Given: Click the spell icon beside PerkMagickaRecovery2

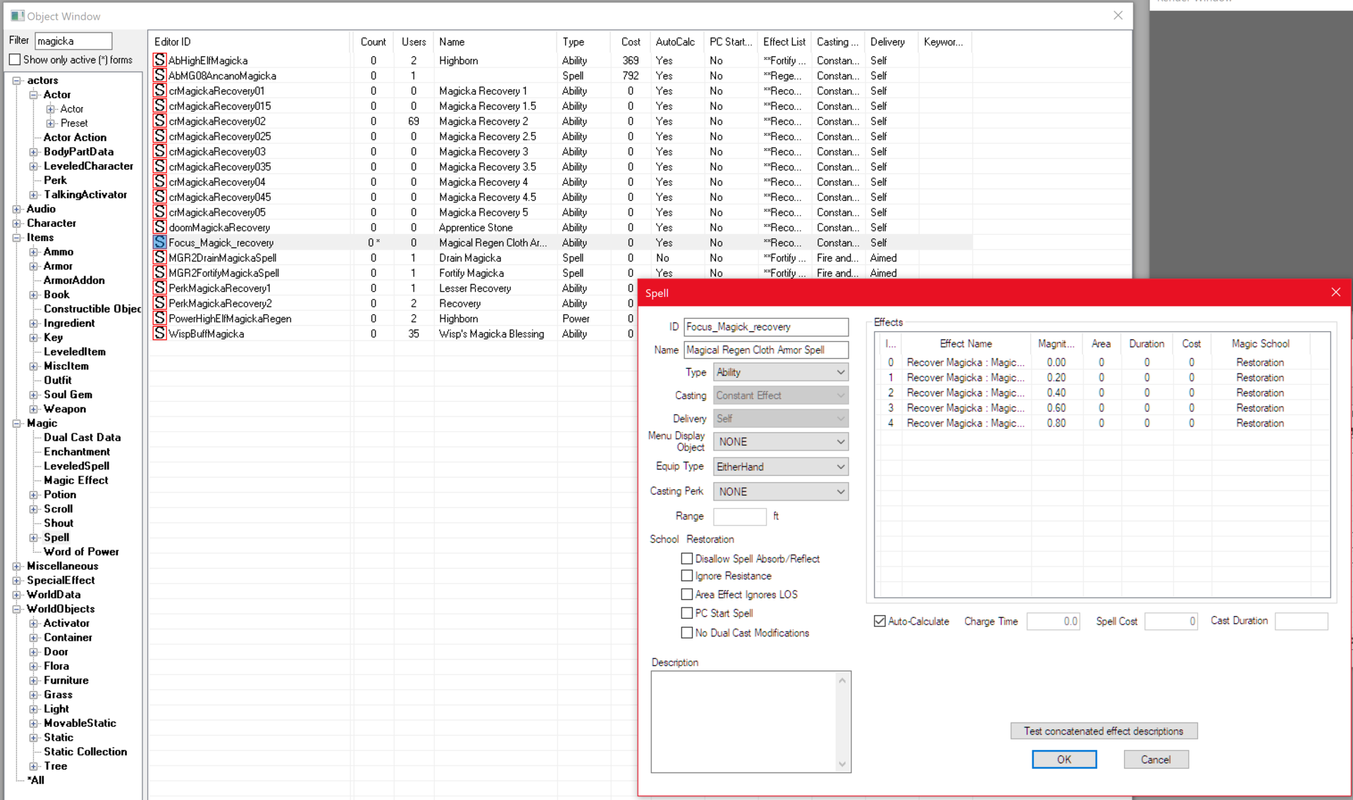Looking at the screenshot, I should pyautogui.click(x=160, y=303).
